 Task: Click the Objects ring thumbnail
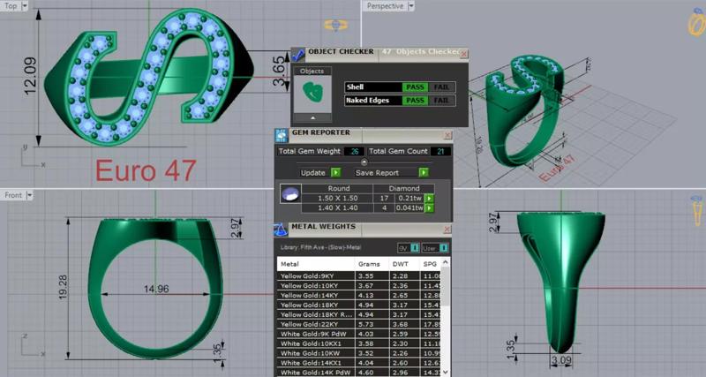pos(312,94)
